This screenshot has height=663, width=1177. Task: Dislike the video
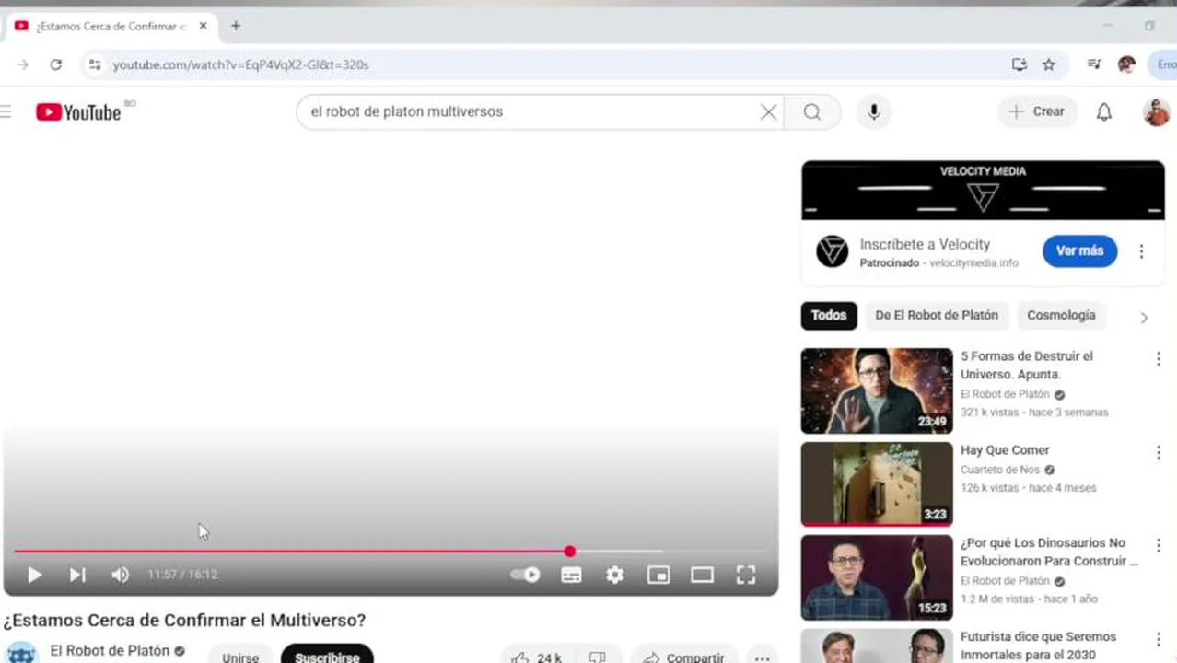pos(598,657)
